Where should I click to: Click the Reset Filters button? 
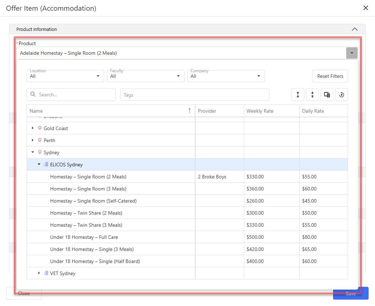point(330,76)
